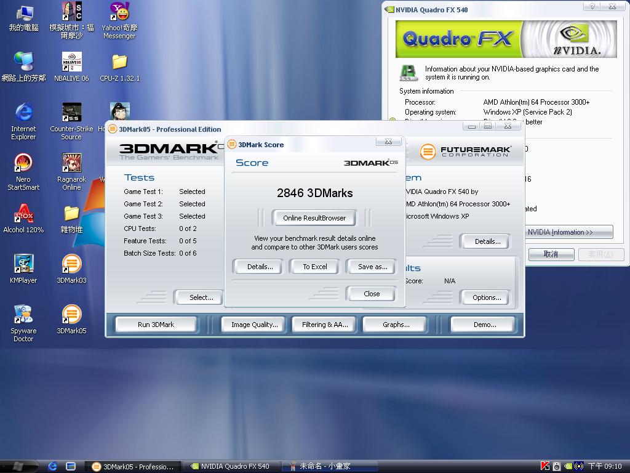Open the Spyware Doctor shortcut
The image size is (630, 473).
point(24,323)
